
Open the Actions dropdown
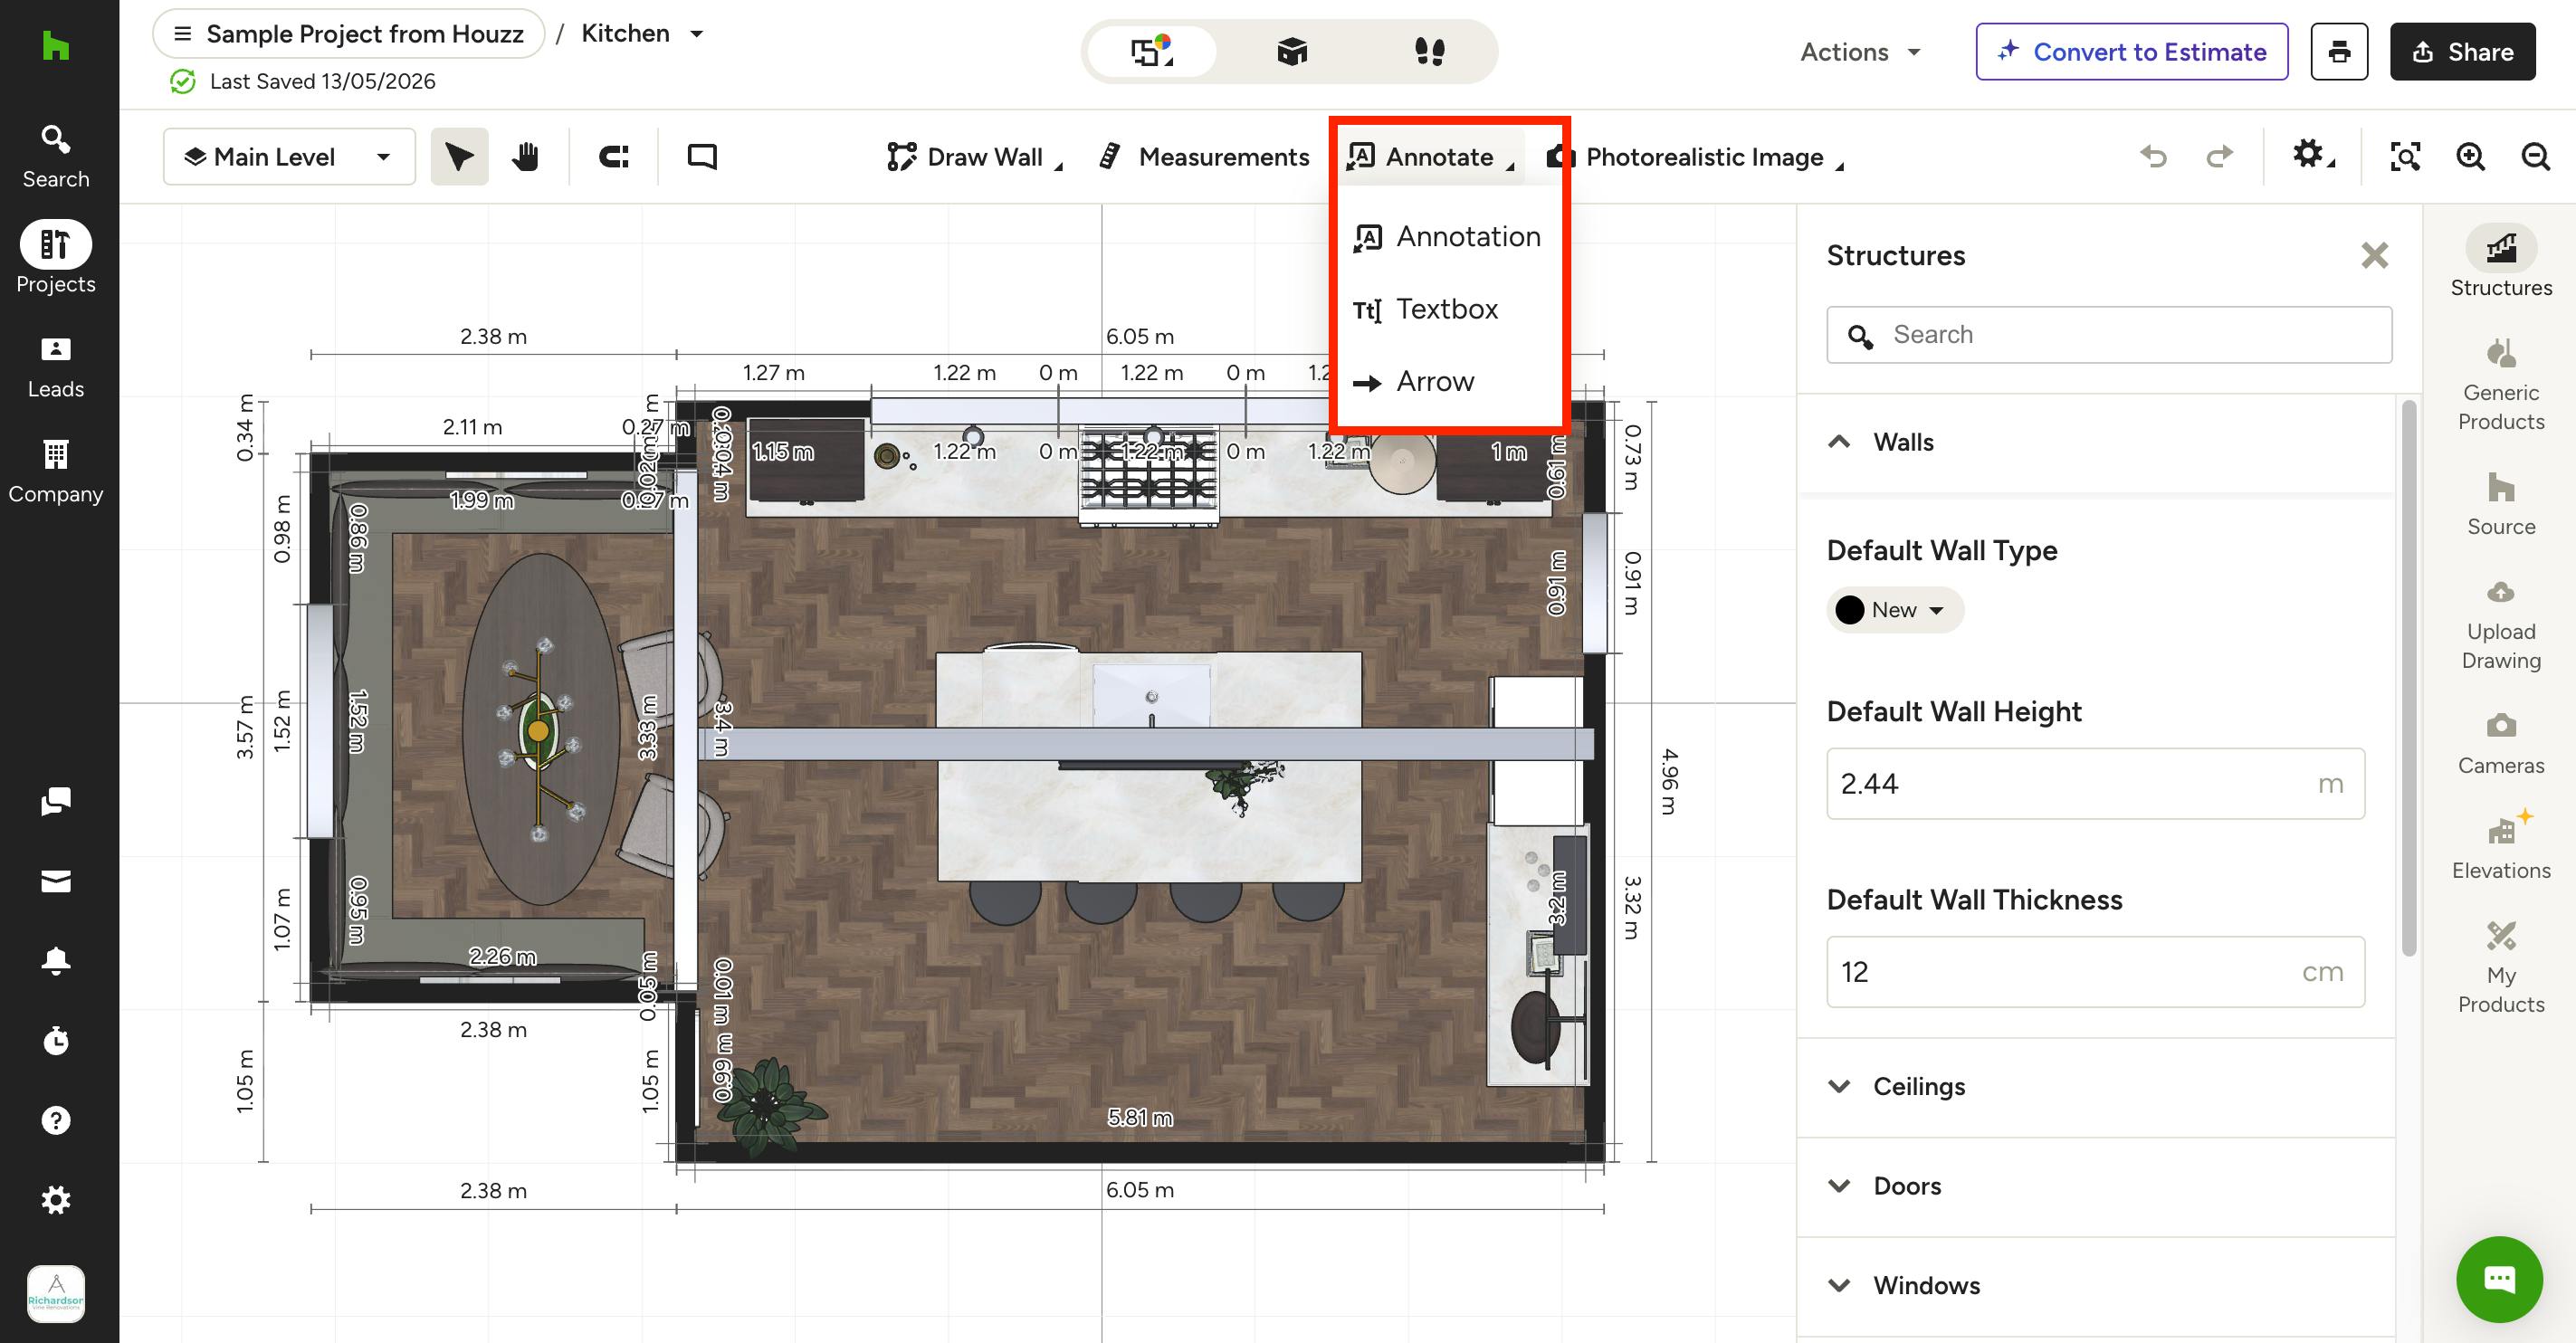pos(1860,52)
